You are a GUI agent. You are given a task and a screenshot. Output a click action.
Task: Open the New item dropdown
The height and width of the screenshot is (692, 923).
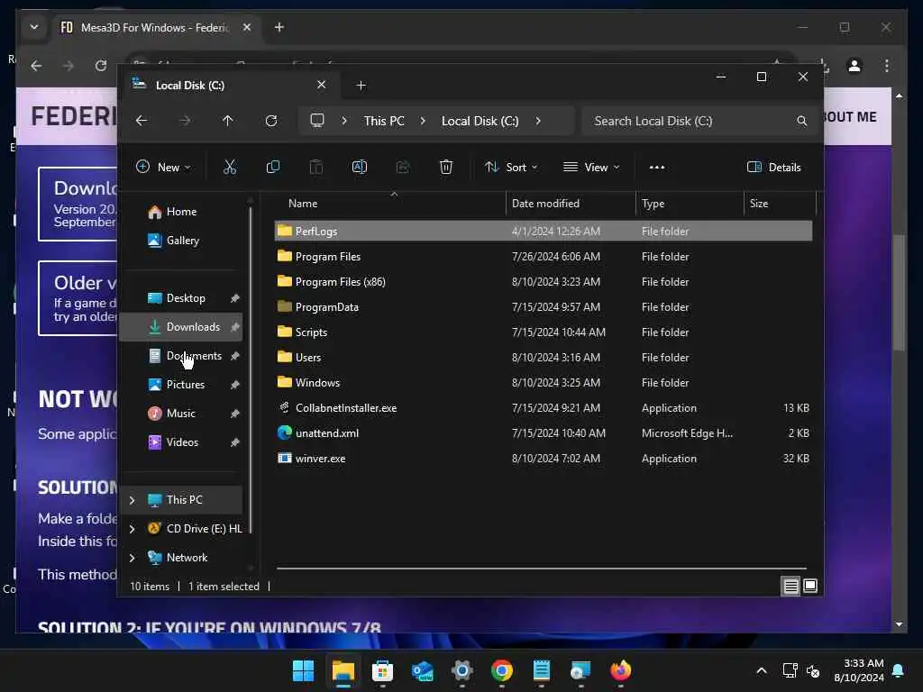point(163,167)
